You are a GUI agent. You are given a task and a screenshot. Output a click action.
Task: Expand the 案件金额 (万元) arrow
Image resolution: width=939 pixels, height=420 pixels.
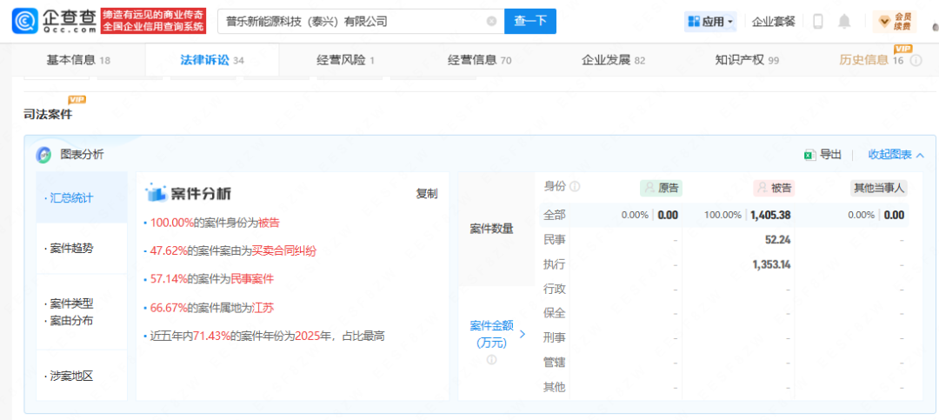(523, 334)
